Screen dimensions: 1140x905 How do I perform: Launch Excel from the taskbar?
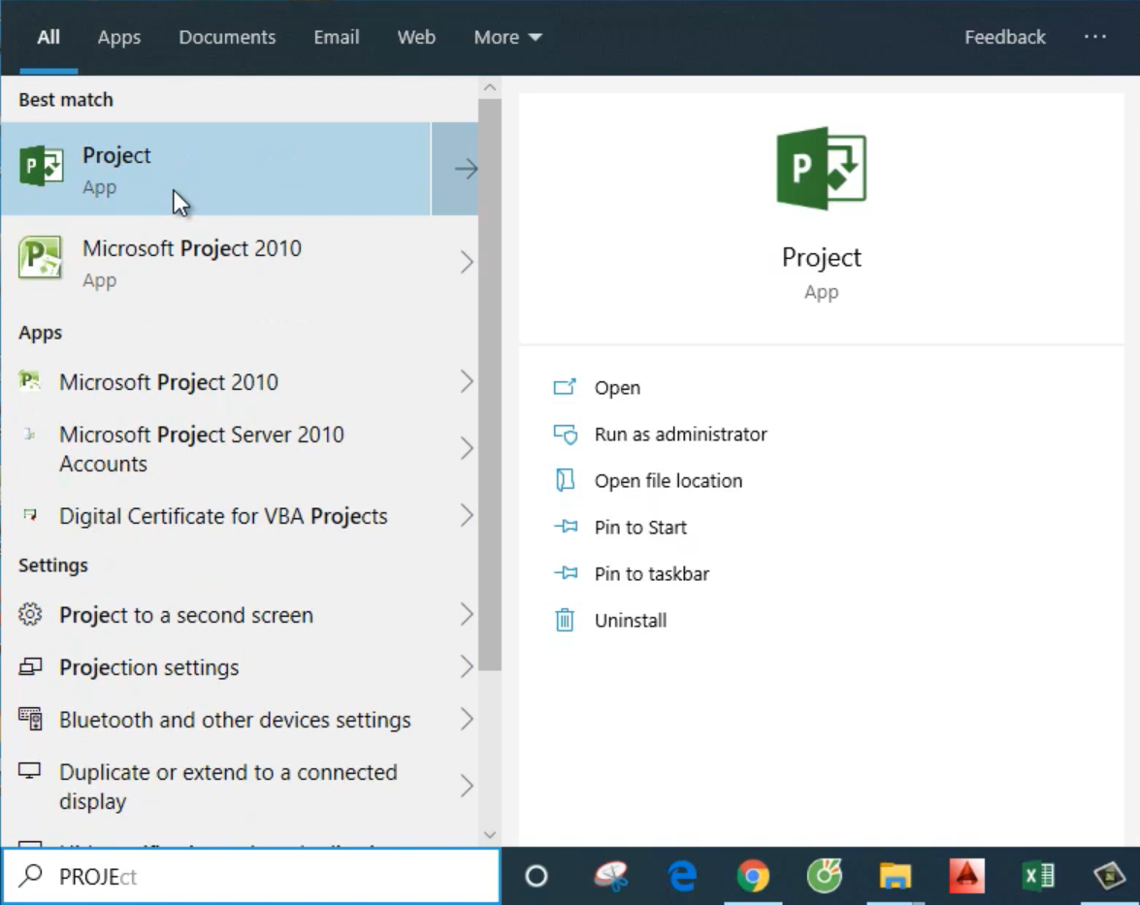click(x=1038, y=876)
